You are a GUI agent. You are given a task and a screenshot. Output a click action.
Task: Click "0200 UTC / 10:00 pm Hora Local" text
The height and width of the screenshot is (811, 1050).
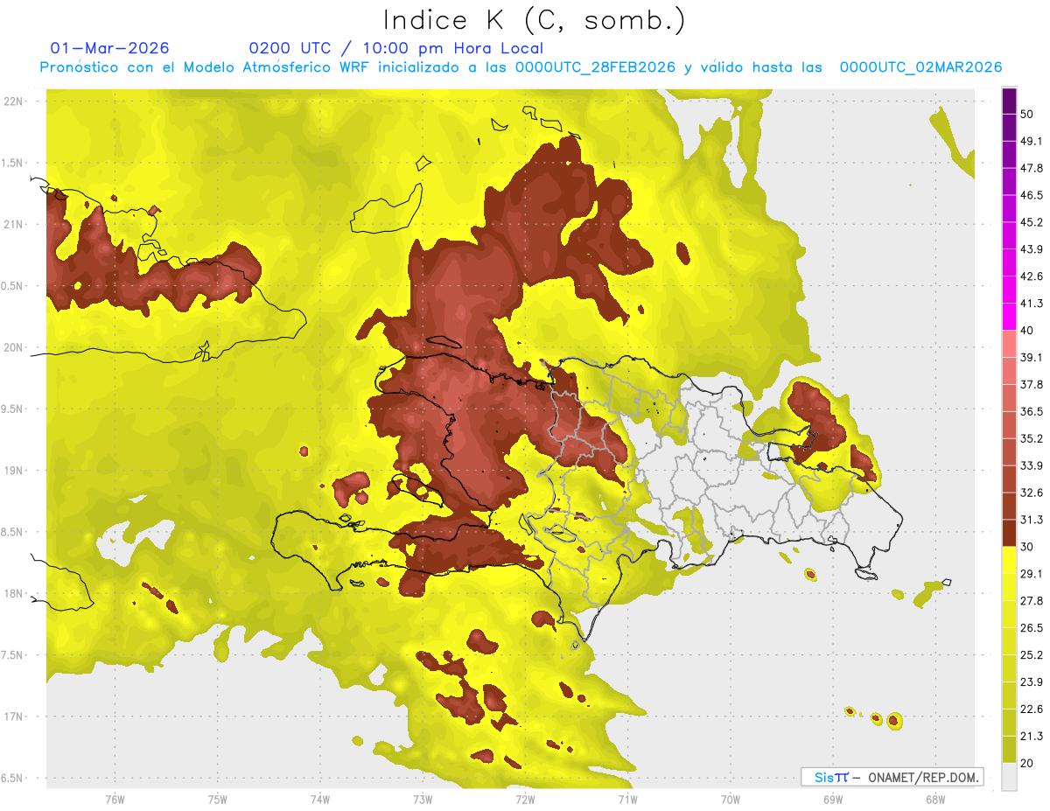[395, 48]
